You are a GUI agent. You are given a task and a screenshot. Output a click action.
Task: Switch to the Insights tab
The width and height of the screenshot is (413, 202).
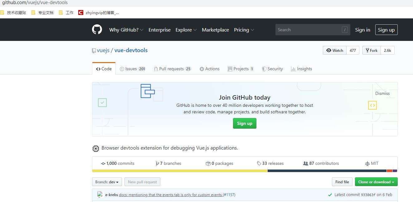301,69
